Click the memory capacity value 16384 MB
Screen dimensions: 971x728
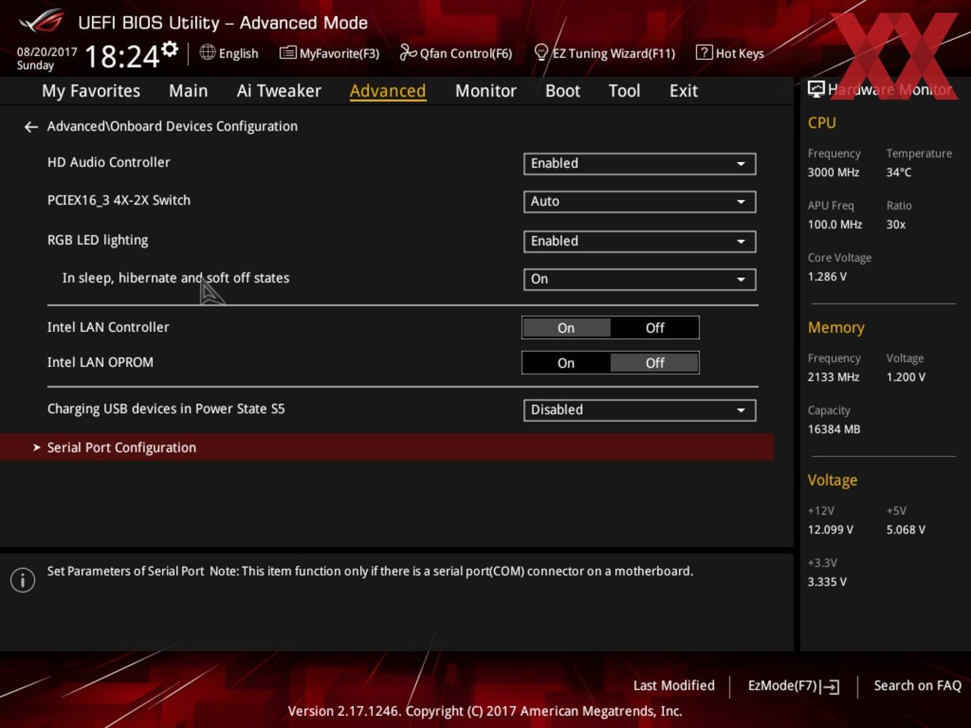click(834, 429)
